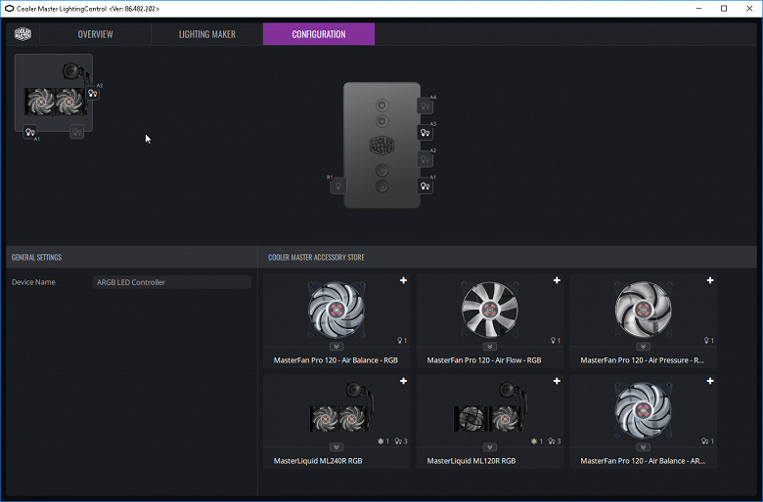Click the A3 connector icon on device thumbnail

tap(93, 94)
